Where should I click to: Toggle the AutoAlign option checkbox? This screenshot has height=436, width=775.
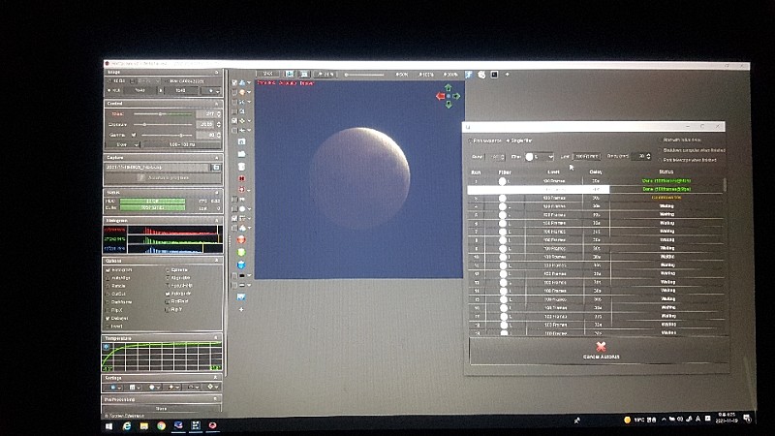[x=108, y=278]
